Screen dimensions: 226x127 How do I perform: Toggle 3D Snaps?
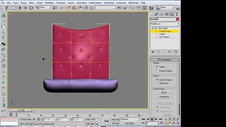click(x=68, y=8)
